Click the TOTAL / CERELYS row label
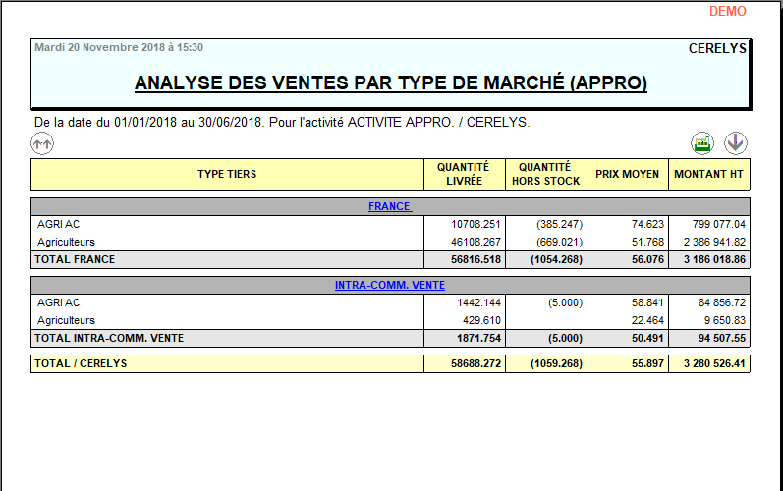 pos(81,363)
